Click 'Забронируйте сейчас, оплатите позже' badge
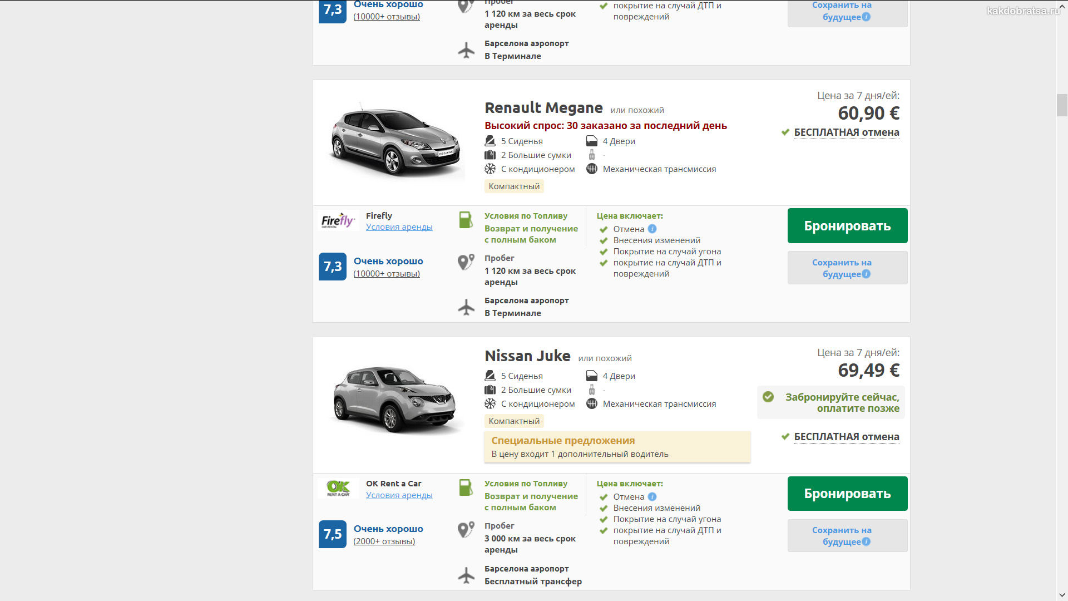Image resolution: width=1068 pixels, height=601 pixels. tap(831, 402)
